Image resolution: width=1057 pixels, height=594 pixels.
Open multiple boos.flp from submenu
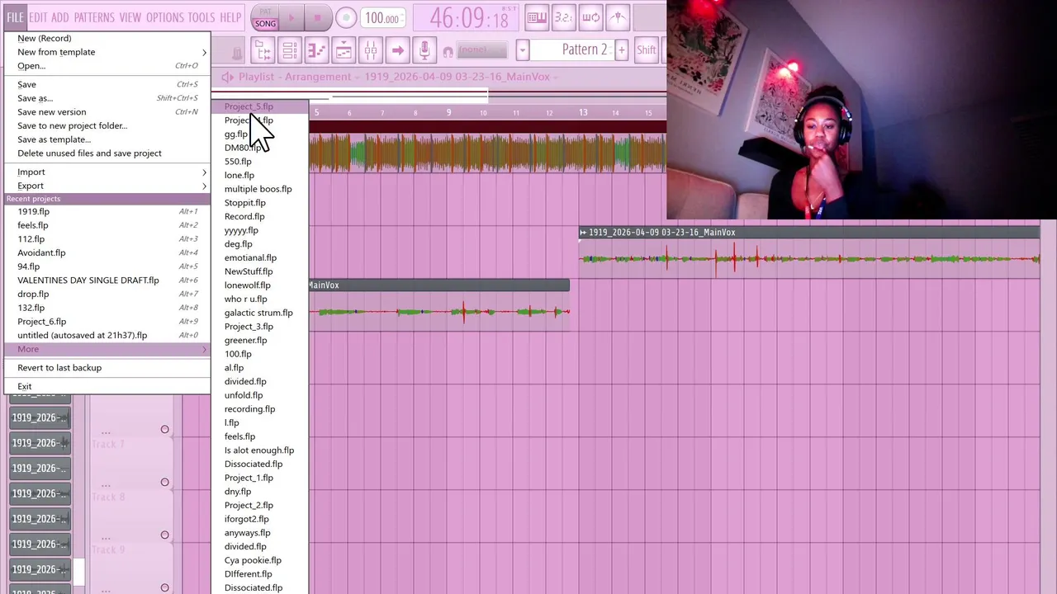[259, 189]
